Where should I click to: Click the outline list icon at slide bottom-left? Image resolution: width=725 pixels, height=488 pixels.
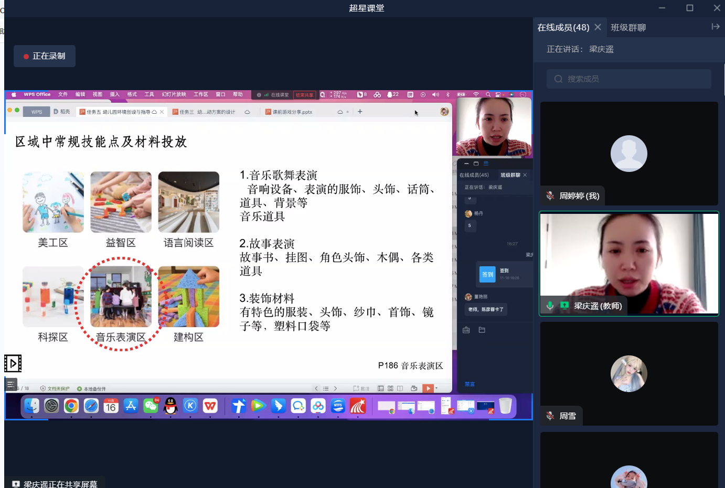[x=10, y=384]
